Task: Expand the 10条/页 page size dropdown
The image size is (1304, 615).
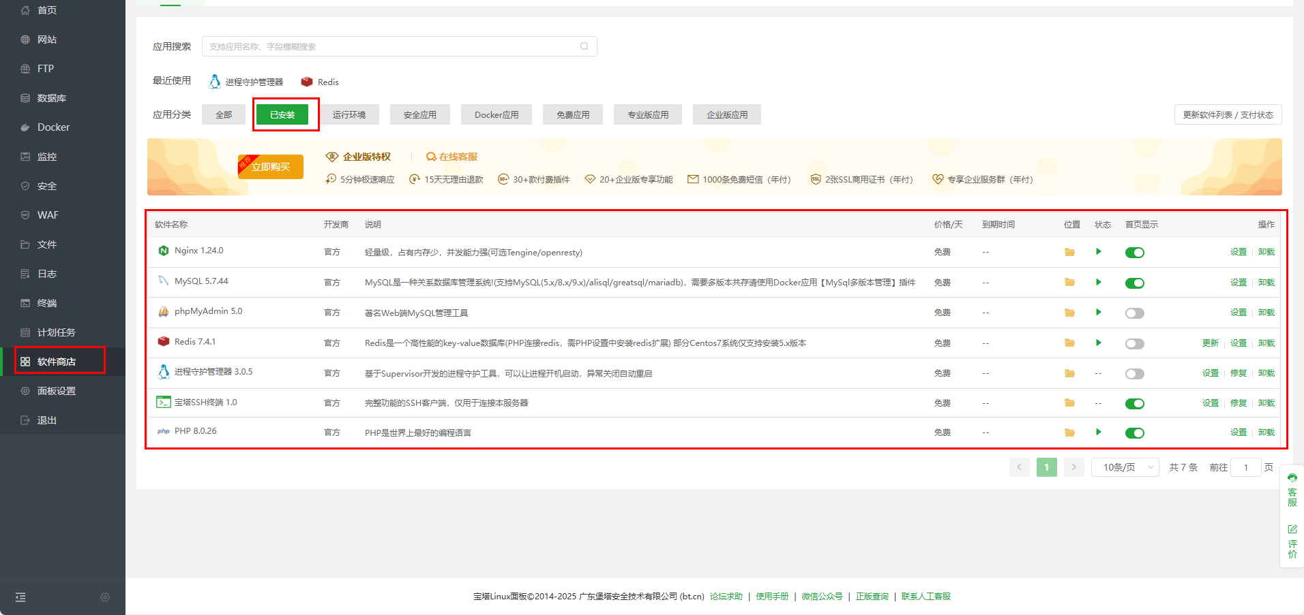Action: click(x=1125, y=467)
